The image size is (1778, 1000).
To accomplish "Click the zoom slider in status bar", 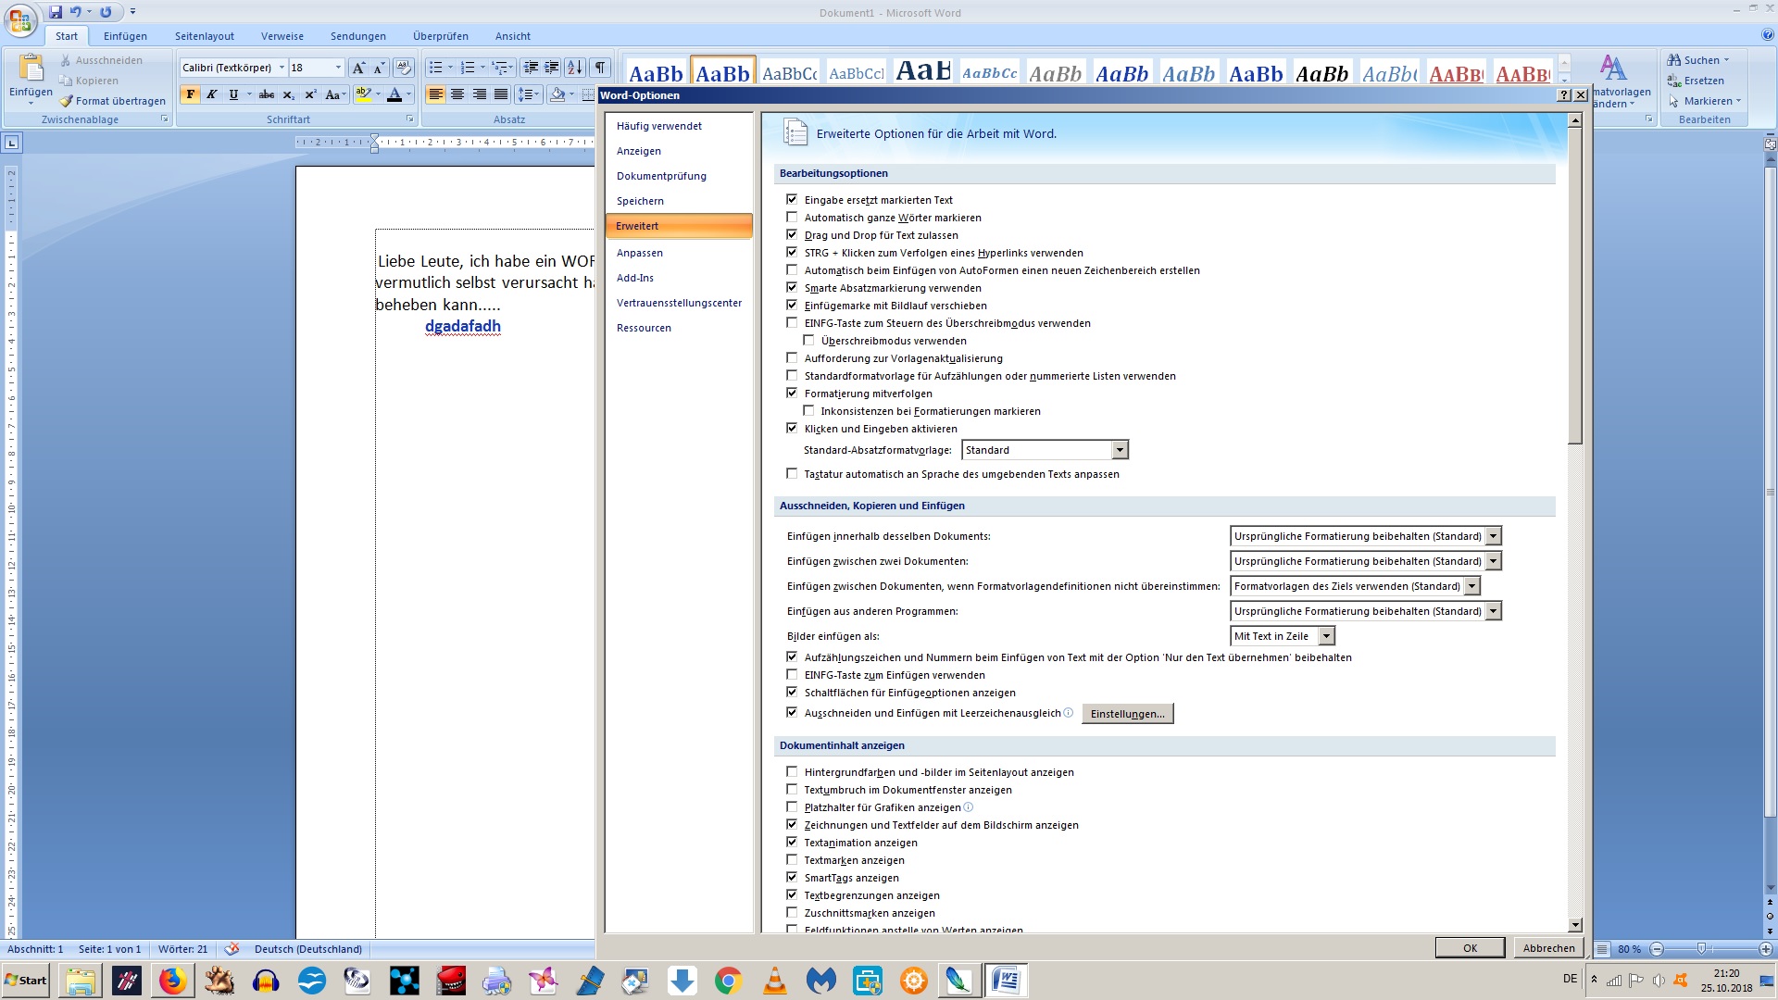I will click(x=1701, y=949).
